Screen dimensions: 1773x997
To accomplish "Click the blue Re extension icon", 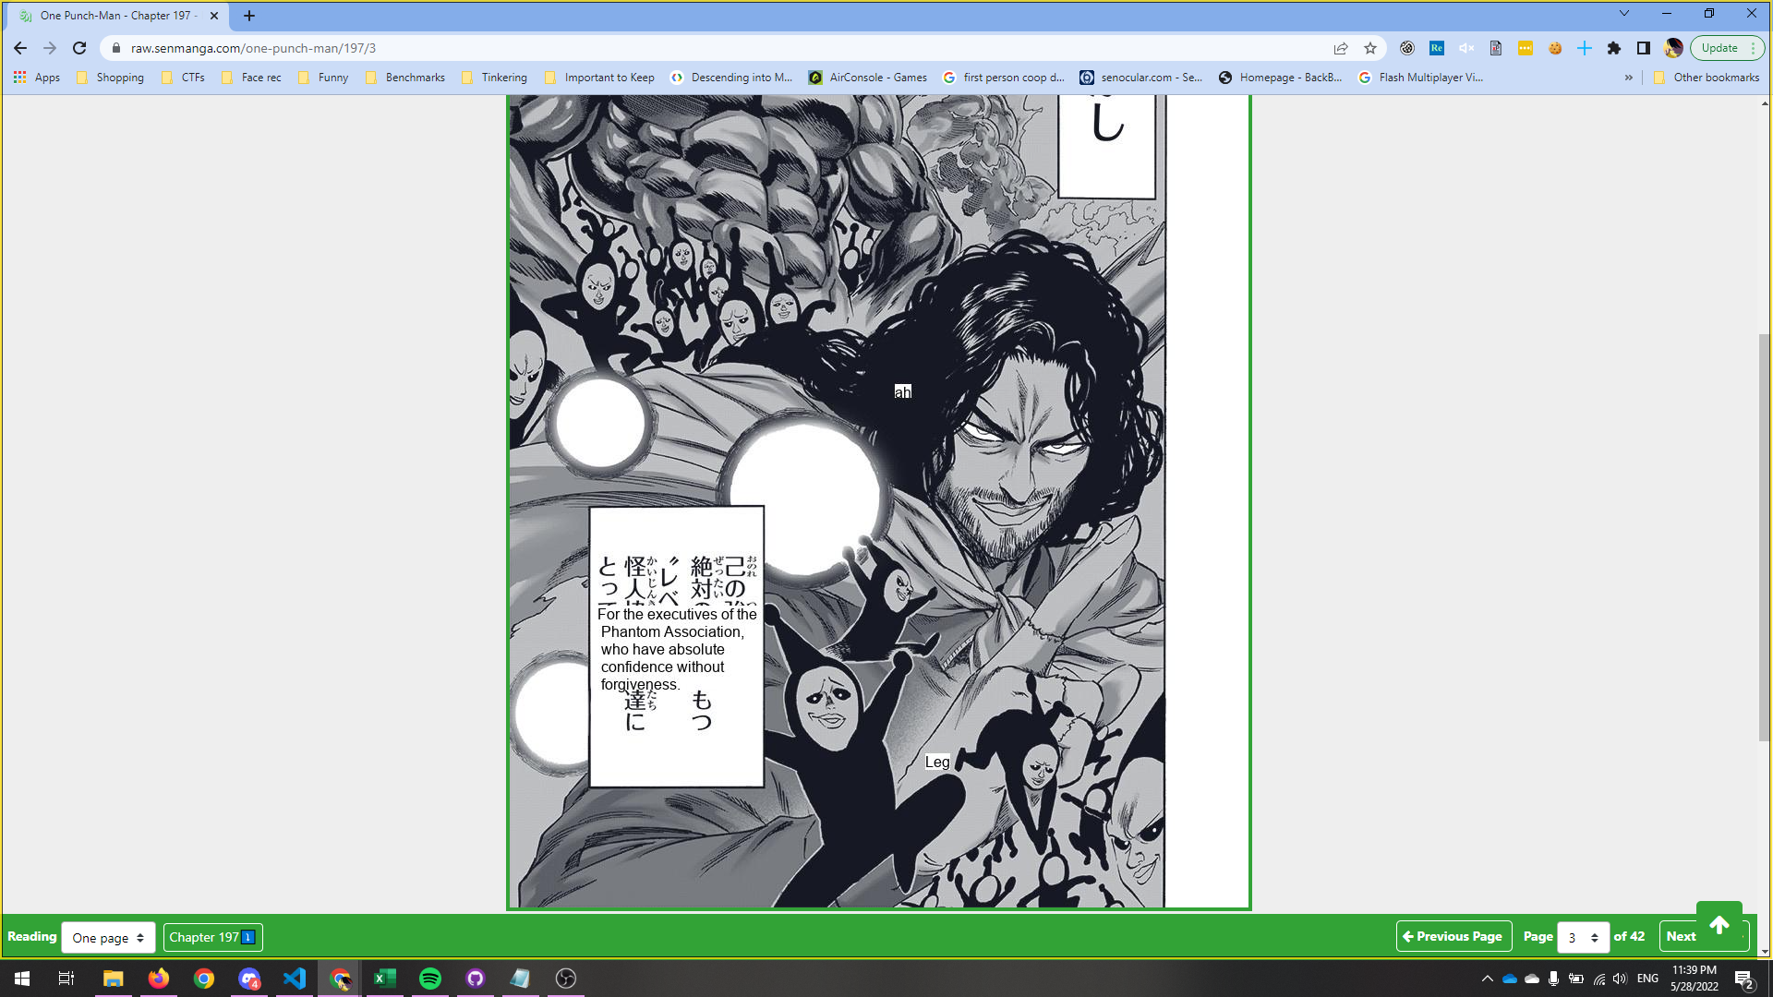I will click(x=1437, y=48).
